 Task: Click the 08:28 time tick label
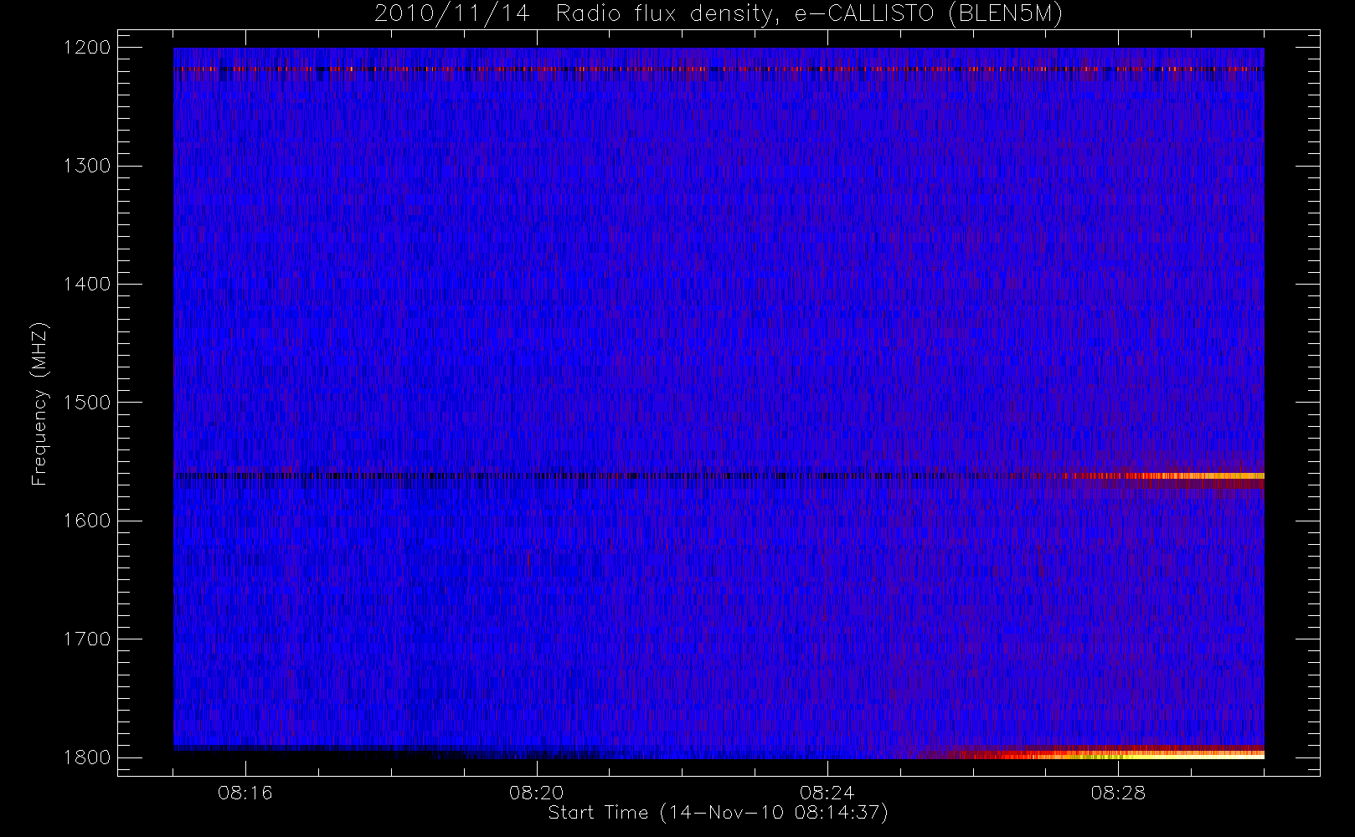tap(1118, 793)
